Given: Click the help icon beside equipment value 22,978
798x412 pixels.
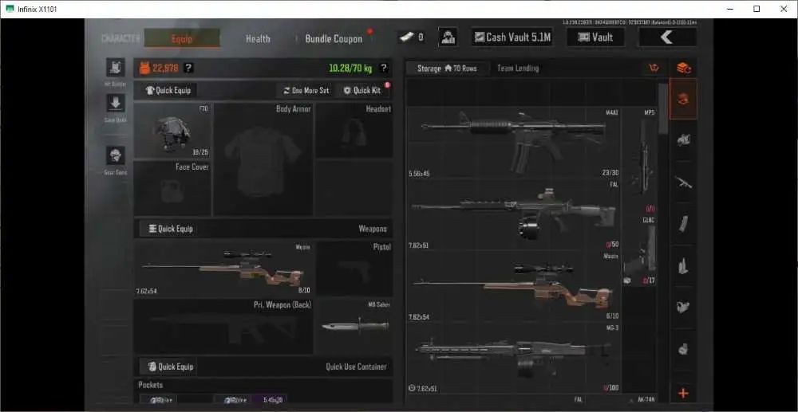Looking at the screenshot, I should point(189,68).
